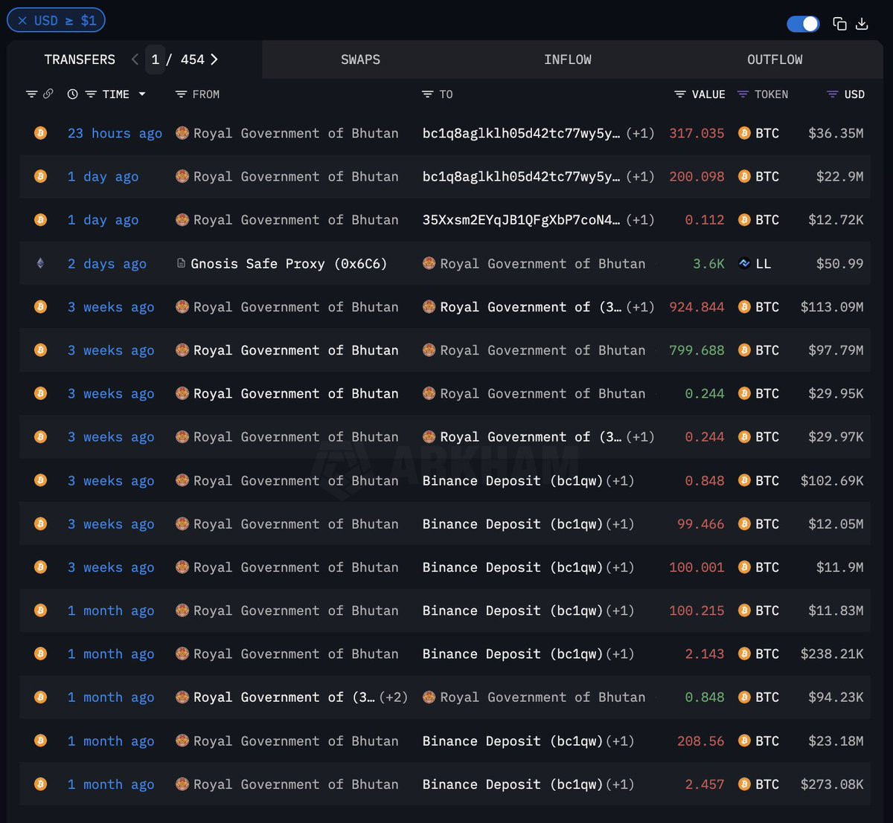This screenshot has width=893, height=823.
Task: Click the (+1) badge in the $12.72K row
Action: tap(640, 220)
